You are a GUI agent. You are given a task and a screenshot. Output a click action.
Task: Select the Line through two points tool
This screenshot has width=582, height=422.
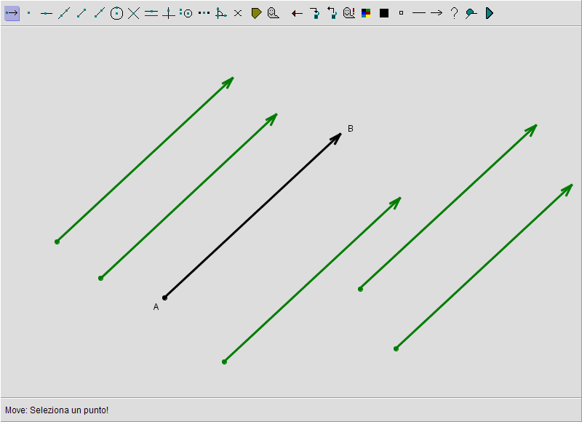click(64, 13)
